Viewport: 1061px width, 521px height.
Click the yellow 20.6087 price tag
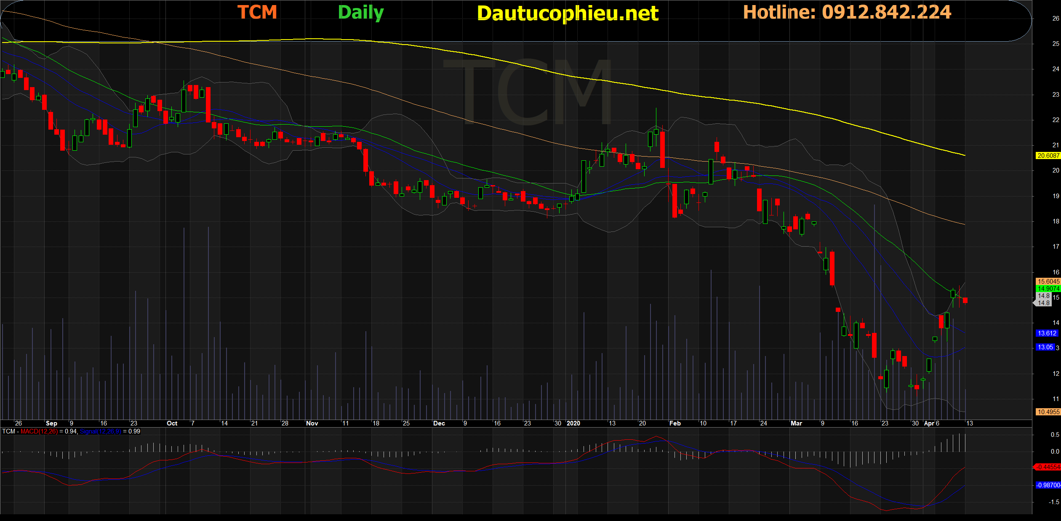pos(1048,156)
